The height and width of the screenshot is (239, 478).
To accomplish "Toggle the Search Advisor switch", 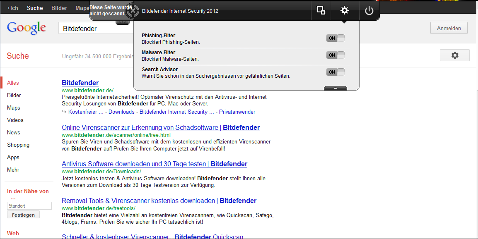I will click(336, 72).
